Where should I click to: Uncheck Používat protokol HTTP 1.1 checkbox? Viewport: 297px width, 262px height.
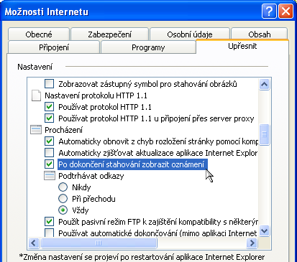click(49, 107)
